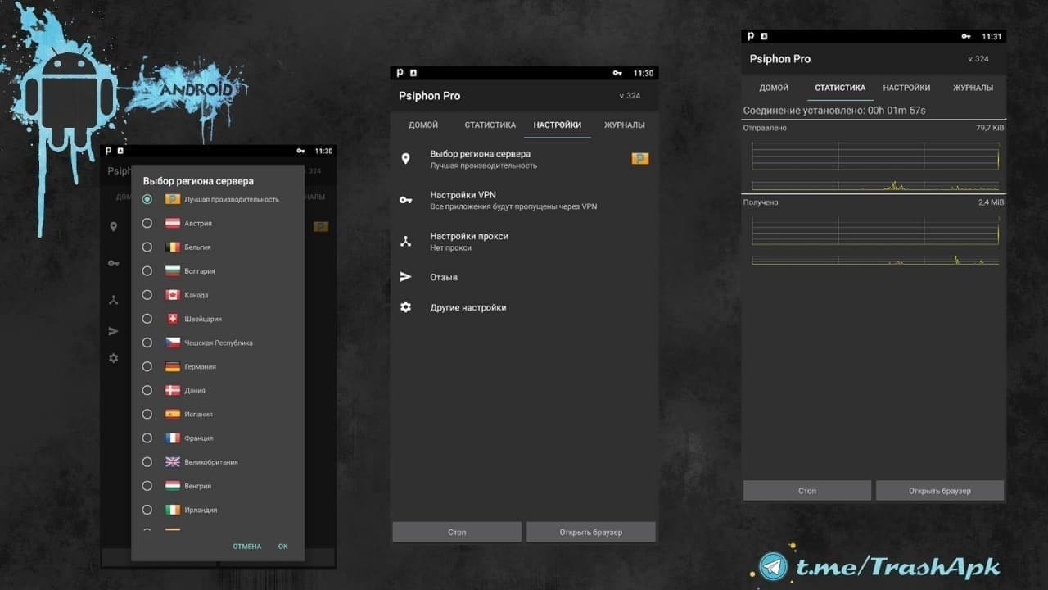Viewport: 1048px width, 590px height.
Task: Switch to ЖУРНАЛЫ tab on Statistics screen
Action: [x=973, y=88]
